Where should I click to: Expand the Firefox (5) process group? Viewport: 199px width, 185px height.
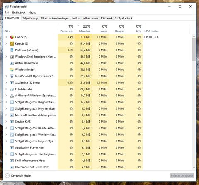[x=6, y=37]
